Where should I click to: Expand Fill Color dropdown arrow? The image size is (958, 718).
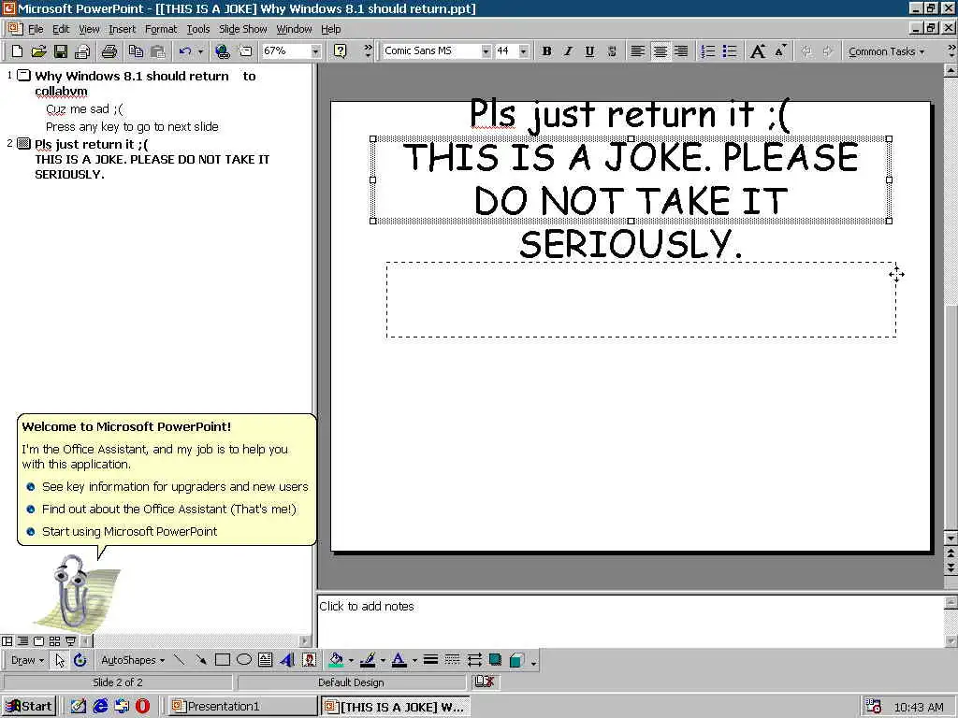[352, 660]
